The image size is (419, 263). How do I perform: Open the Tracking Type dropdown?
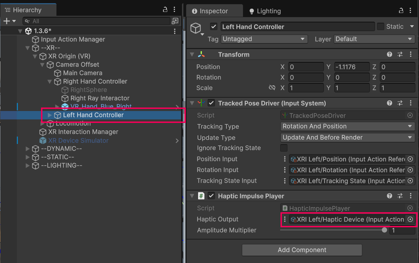(x=347, y=126)
